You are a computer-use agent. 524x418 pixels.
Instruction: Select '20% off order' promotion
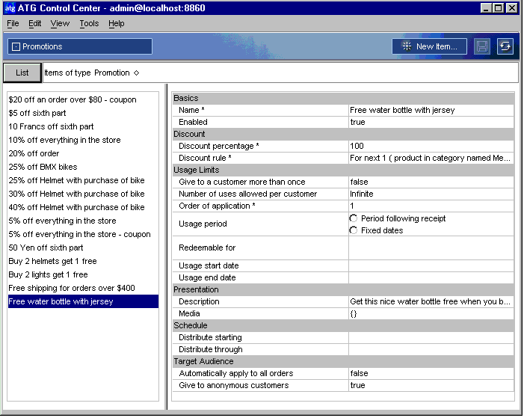(x=83, y=153)
